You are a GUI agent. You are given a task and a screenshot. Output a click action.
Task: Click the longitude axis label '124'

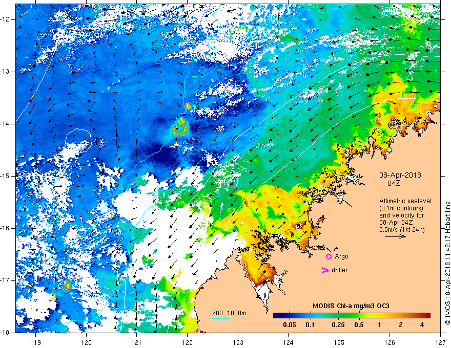point(289,342)
